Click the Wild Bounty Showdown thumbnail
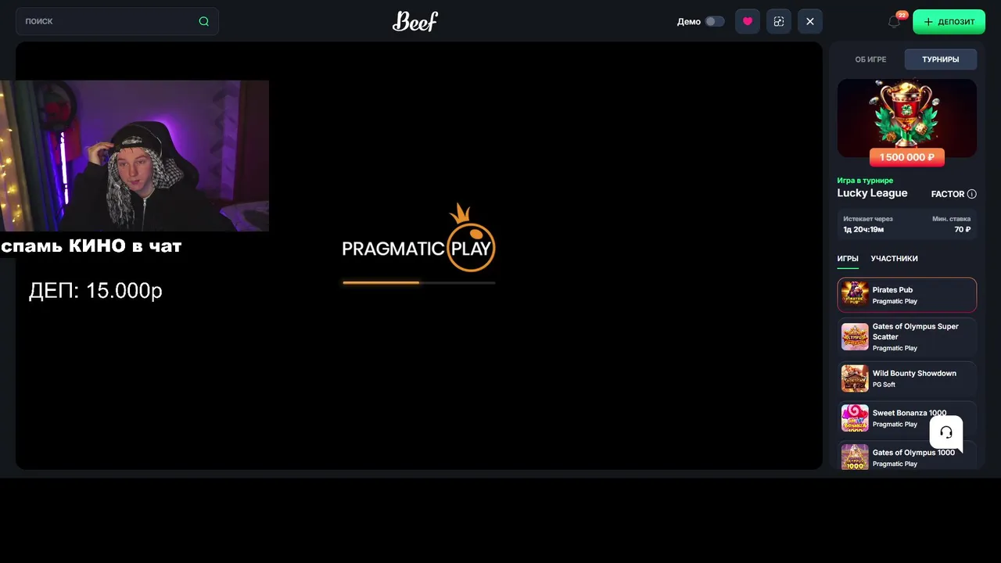The width and height of the screenshot is (1001, 563). (855, 378)
